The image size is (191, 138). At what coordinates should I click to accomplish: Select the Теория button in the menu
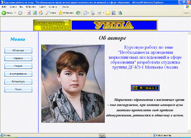coord(18,66)
